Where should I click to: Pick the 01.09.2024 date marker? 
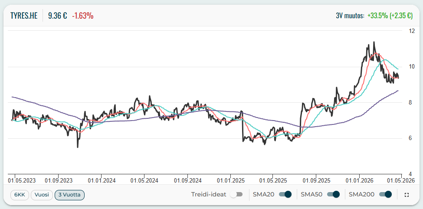click(187, 179)
